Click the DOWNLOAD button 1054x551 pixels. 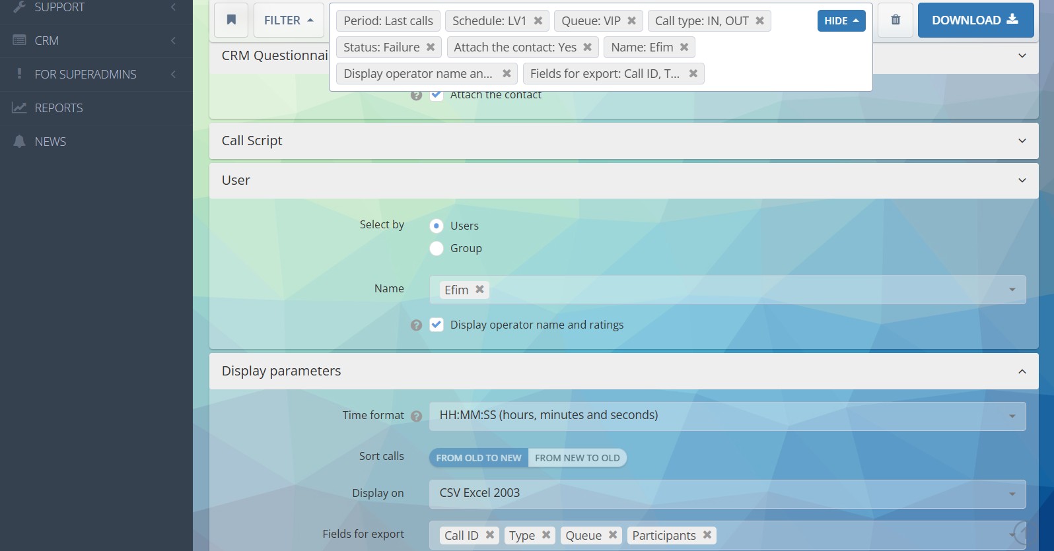(x=975, y=20)
